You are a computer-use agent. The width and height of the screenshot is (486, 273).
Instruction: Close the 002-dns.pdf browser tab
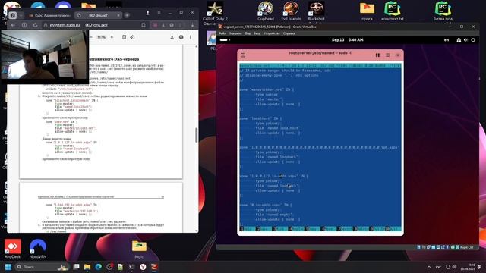(x=118, y=15)
